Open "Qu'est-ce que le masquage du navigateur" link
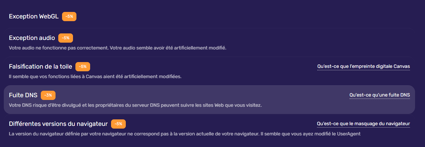The height and width of the screenshot is (147, 425). [363, 123]
